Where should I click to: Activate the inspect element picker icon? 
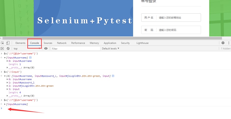click(x=2, y=43)
